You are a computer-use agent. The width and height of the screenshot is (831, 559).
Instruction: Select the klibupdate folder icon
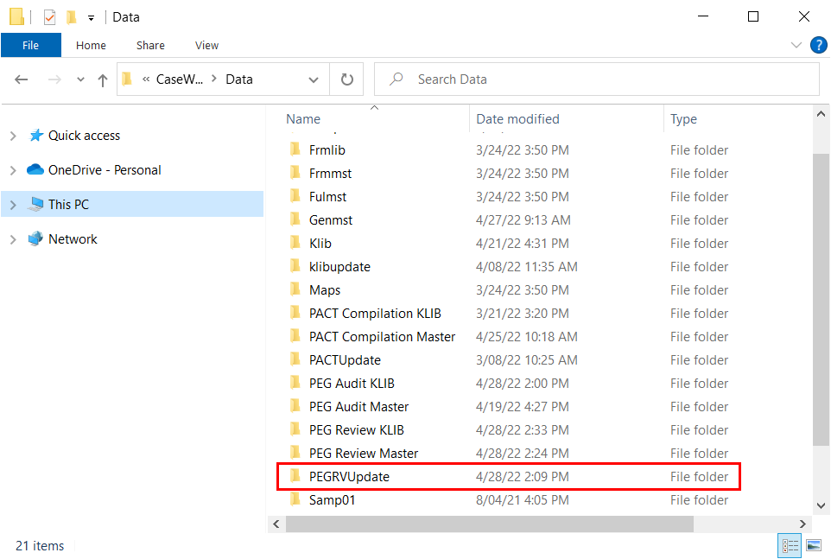295,266
